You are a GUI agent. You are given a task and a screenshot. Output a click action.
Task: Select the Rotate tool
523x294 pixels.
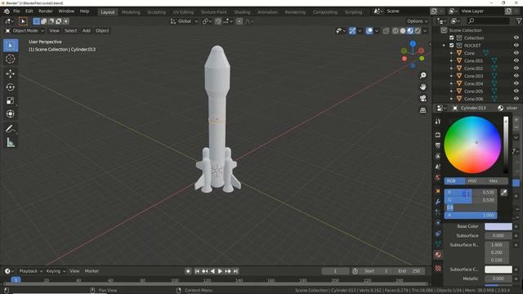coord(11,87)
